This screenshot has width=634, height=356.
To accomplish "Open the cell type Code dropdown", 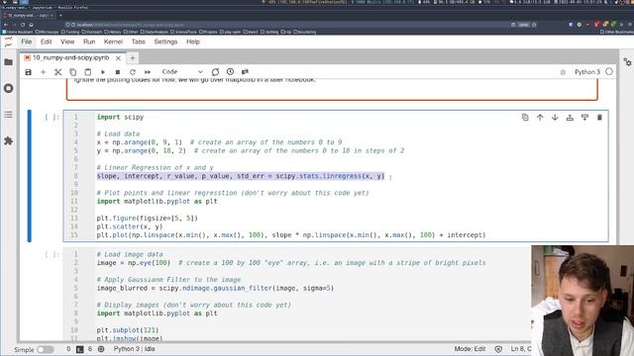I will point(182,72).
